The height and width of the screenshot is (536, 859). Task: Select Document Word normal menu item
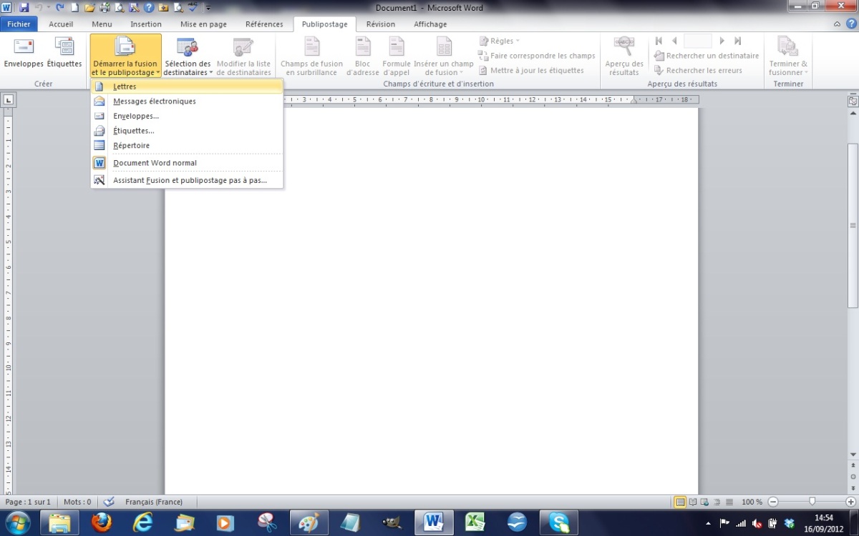coord(187,163)
